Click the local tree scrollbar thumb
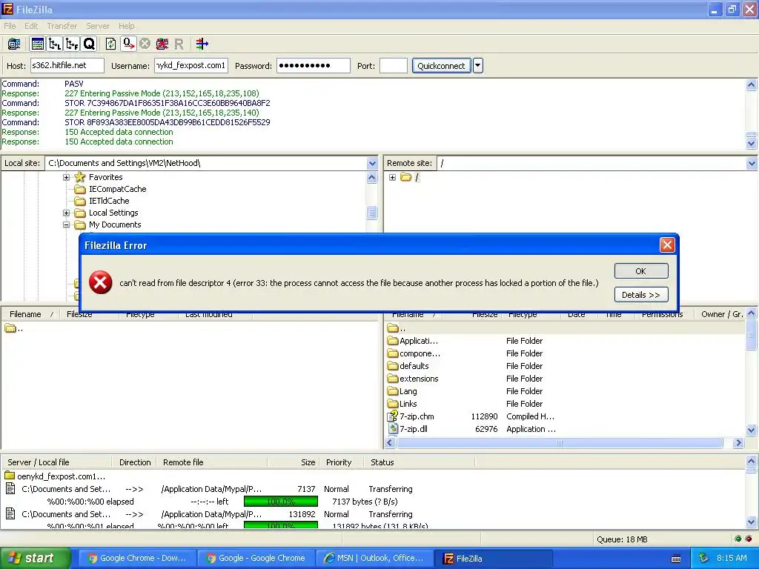759x569 pixels. (372, 213)
